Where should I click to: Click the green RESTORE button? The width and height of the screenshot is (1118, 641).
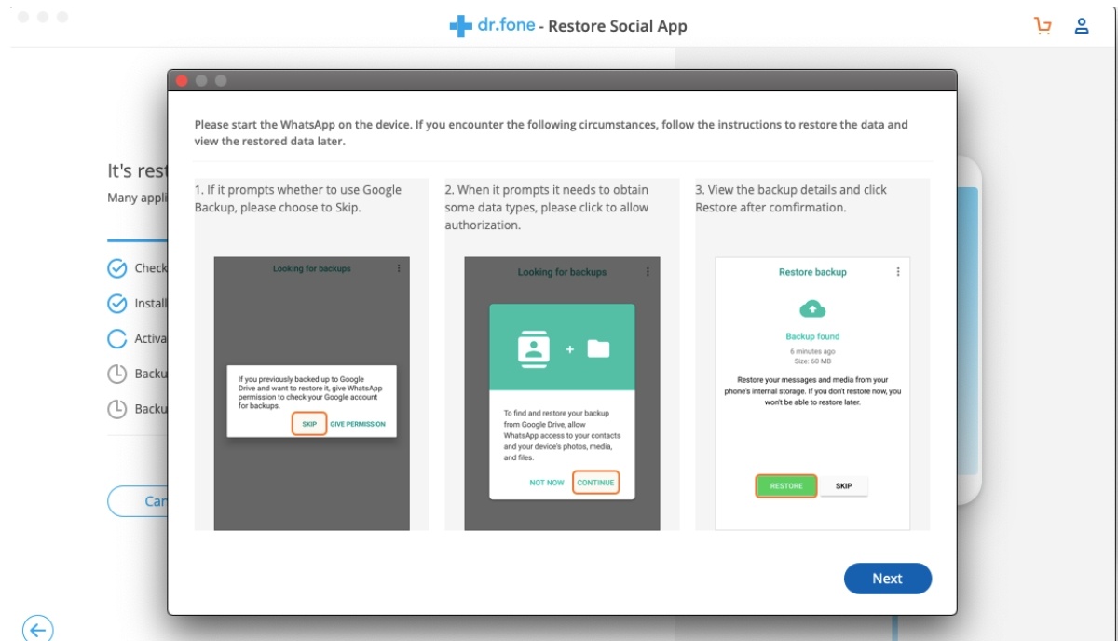785,485
